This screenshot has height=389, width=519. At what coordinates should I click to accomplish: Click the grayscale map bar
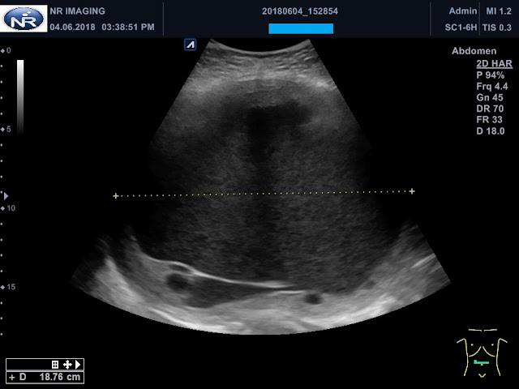(20, 96)
